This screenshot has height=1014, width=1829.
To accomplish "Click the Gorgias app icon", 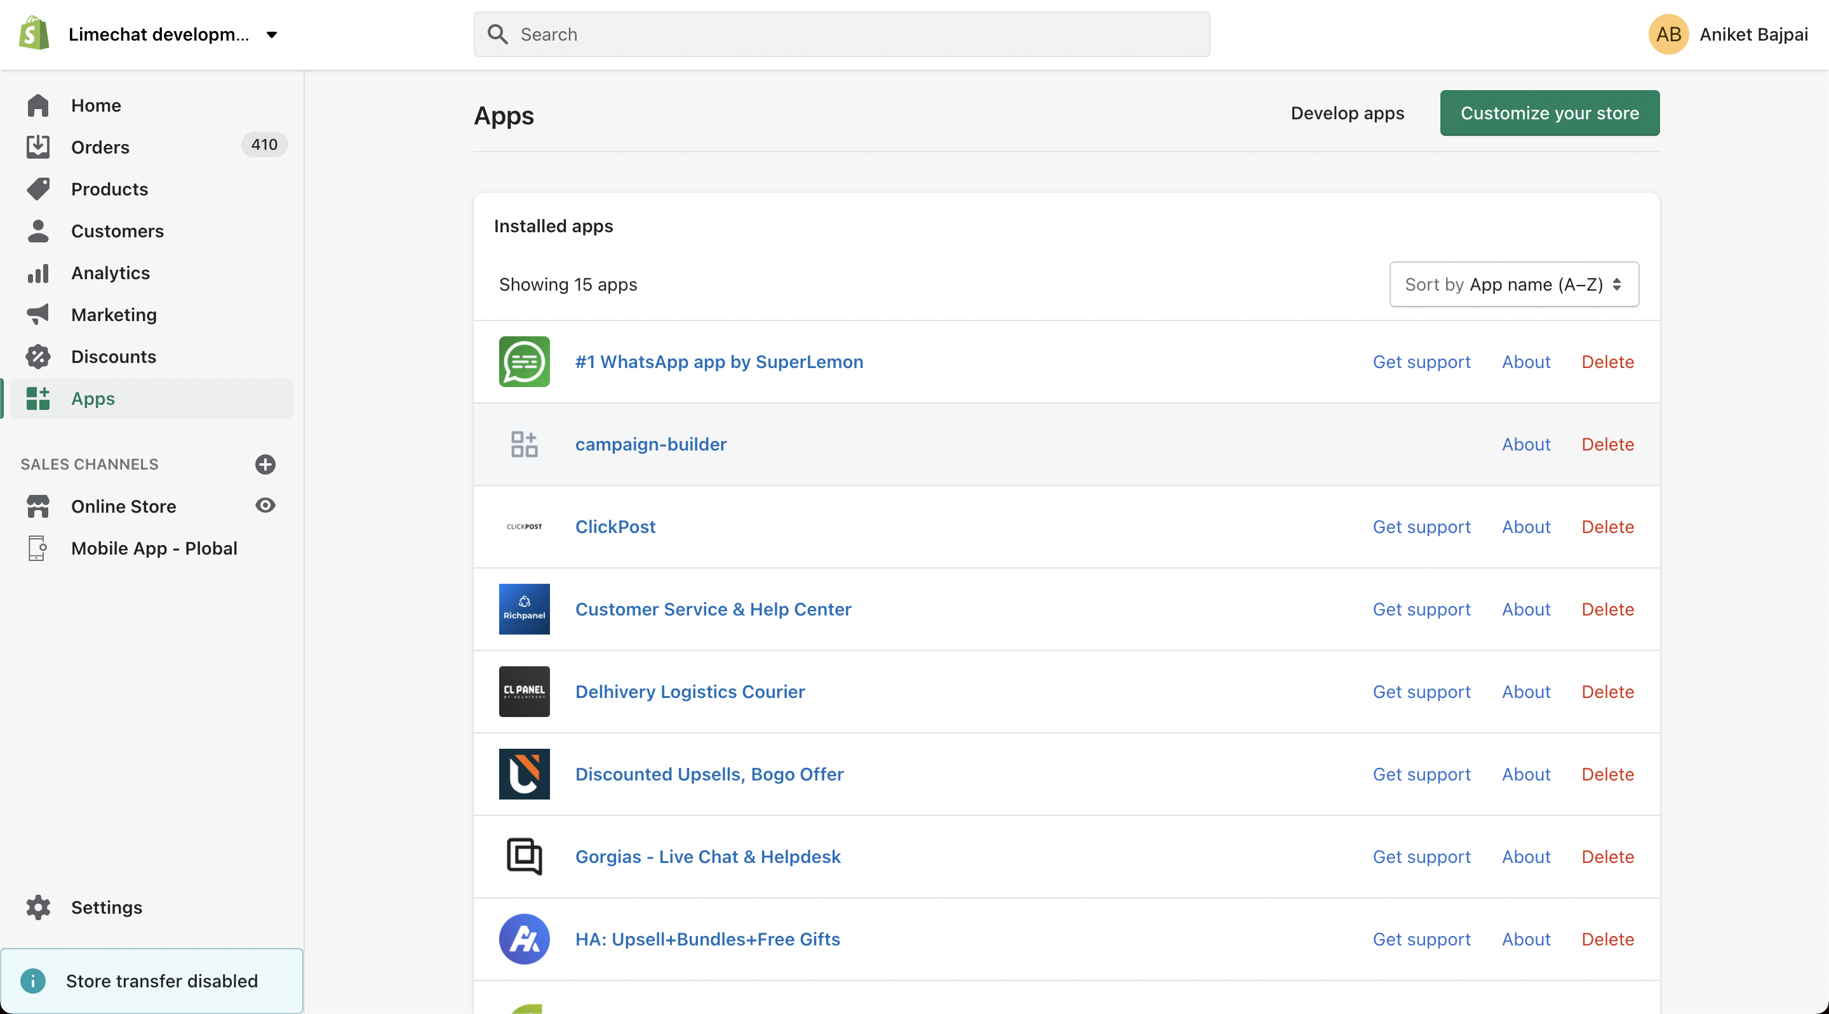I will [x=524, y=857].
